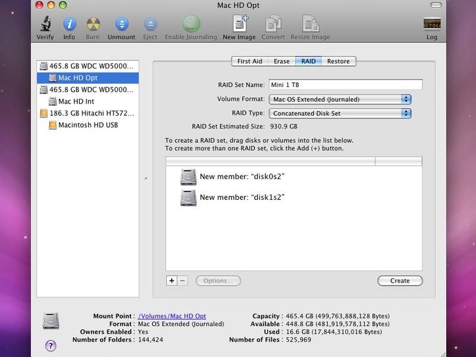Viewport: 476px width, 357px height.
Task: Click the sidebar split divider handle
Action: click(x=146, y=178)
